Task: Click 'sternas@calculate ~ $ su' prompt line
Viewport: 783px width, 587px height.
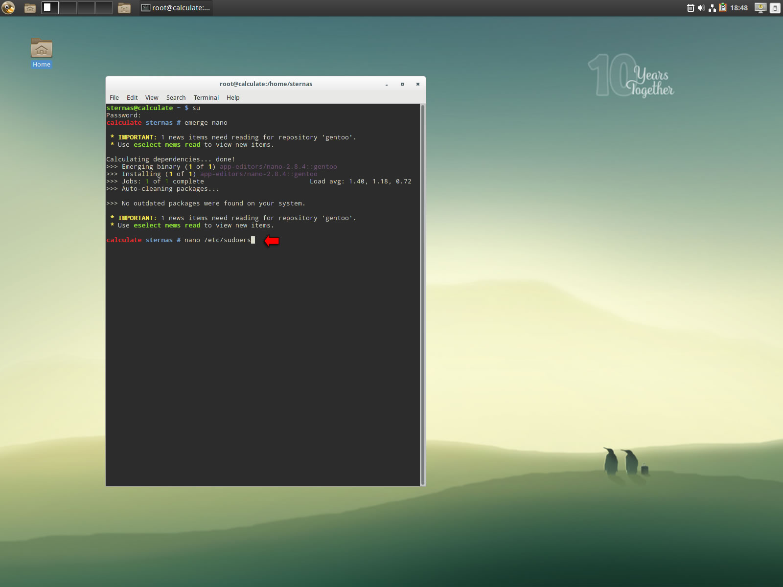Action: [153, 108]
